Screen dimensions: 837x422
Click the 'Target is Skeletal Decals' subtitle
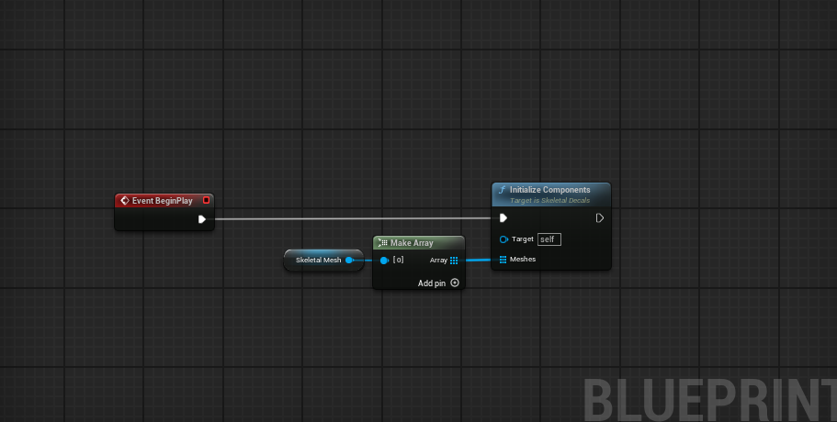(549, 200)
